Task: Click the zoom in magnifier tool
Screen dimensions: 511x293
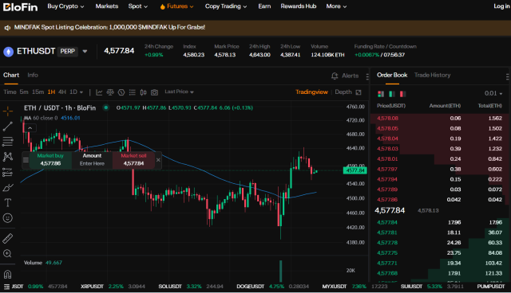Action: (x=7, y=253)
